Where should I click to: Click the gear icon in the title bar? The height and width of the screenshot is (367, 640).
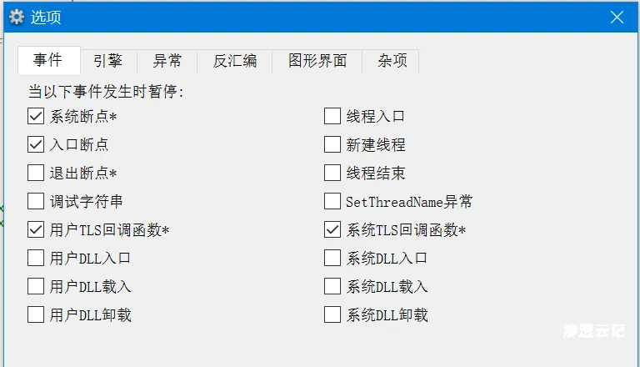pyautogui.click(x=16, y=17)
